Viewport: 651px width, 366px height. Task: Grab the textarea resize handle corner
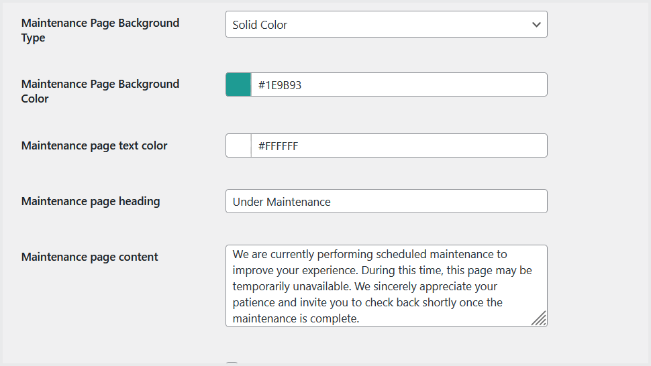pos(540,319)
